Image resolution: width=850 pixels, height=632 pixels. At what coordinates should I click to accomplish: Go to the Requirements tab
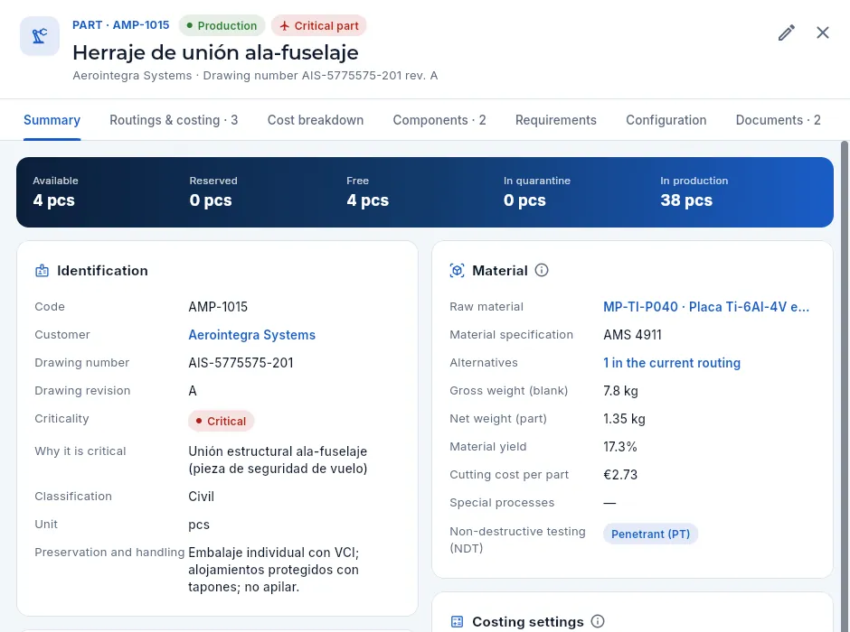[x=555, y=120]
